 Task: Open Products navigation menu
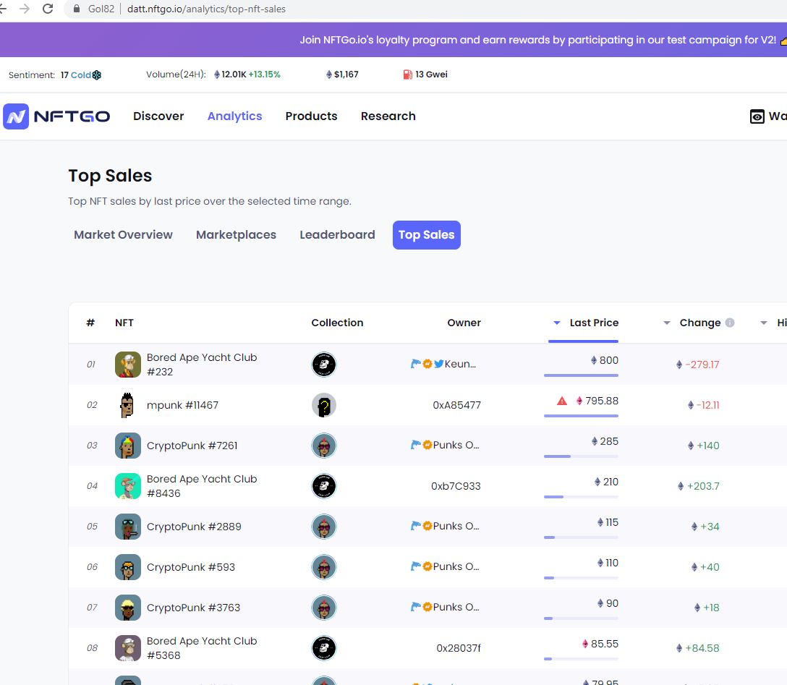(x=311, y=116)
